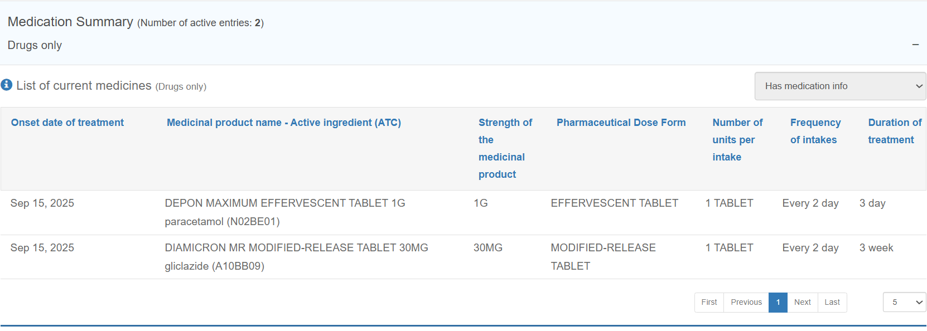Collapse the Medication Summary panel with minus icon

click(x=915, y=45)
